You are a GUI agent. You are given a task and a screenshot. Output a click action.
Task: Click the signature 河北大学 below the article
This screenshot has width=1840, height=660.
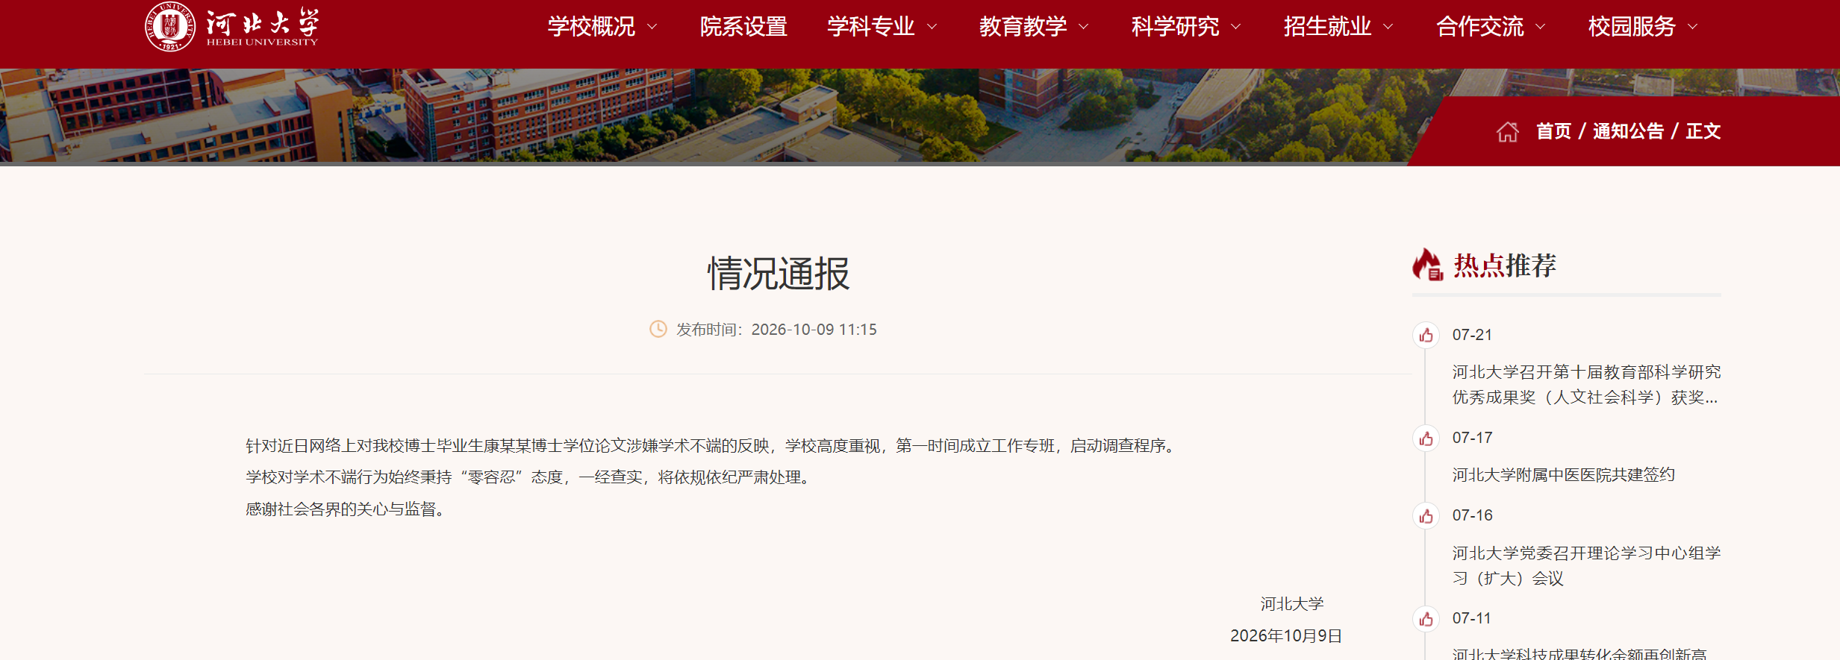[x=1292, y=604]
